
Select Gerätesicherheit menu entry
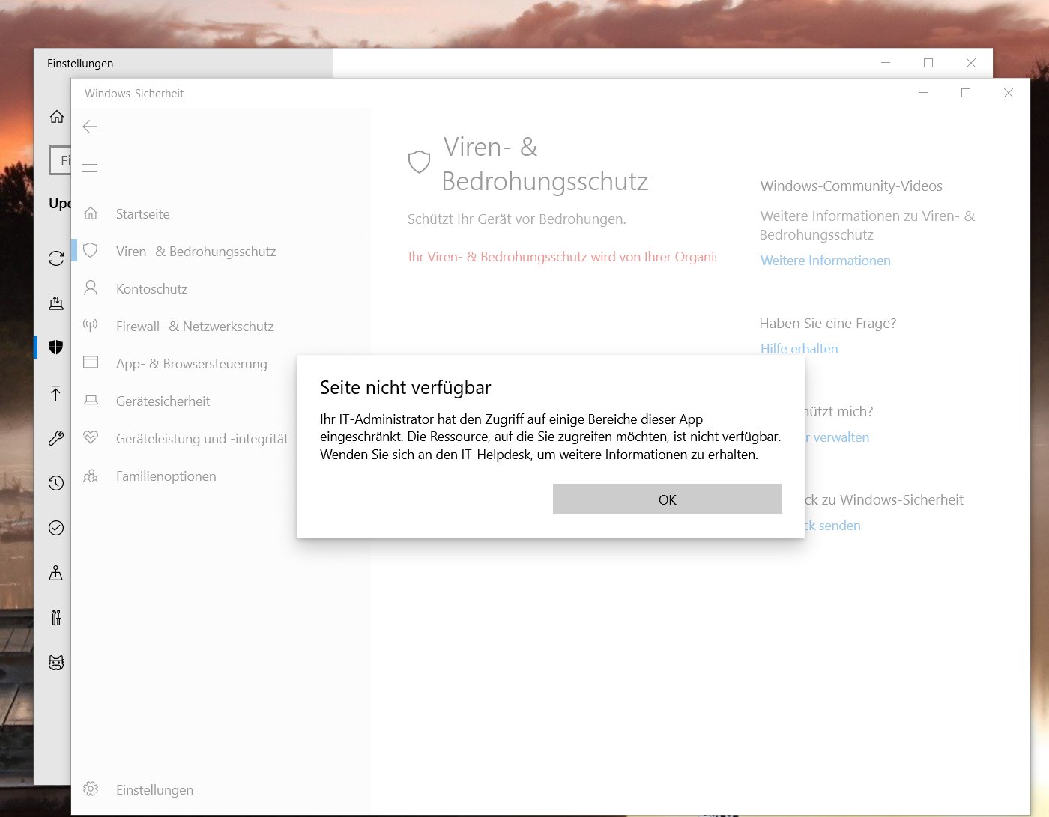pos(163,401)
